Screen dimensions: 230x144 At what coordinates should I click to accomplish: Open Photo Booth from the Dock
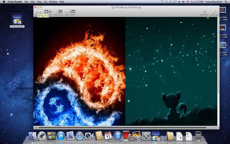point(127,135)
